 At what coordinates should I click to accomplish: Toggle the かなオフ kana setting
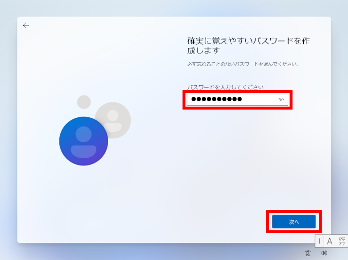coord(342,241)
